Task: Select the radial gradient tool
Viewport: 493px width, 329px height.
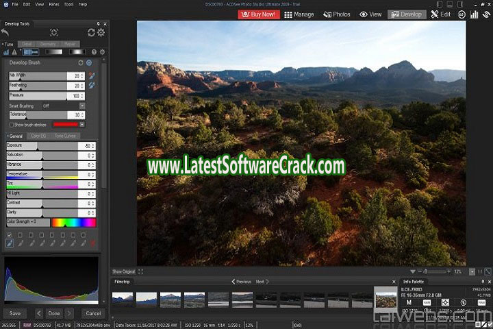Action: [x=77, y=52]
